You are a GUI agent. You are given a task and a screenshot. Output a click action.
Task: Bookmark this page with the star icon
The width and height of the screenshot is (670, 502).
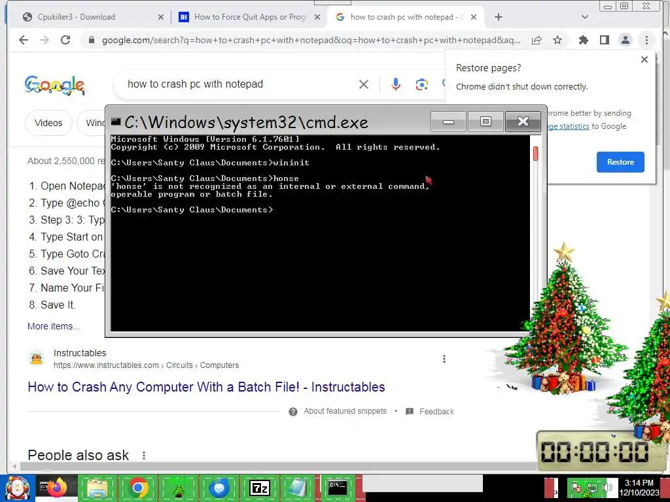(x=557, y=40)
